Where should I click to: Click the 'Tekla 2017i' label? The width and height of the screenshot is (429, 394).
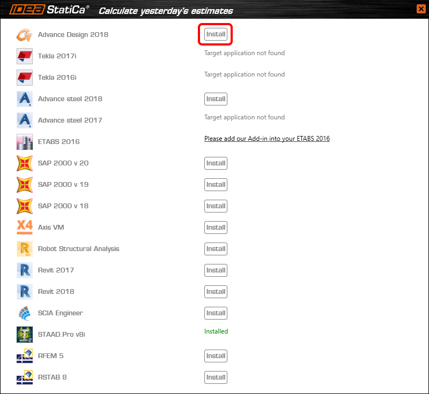pyautogui.click(x=57, y=56)
